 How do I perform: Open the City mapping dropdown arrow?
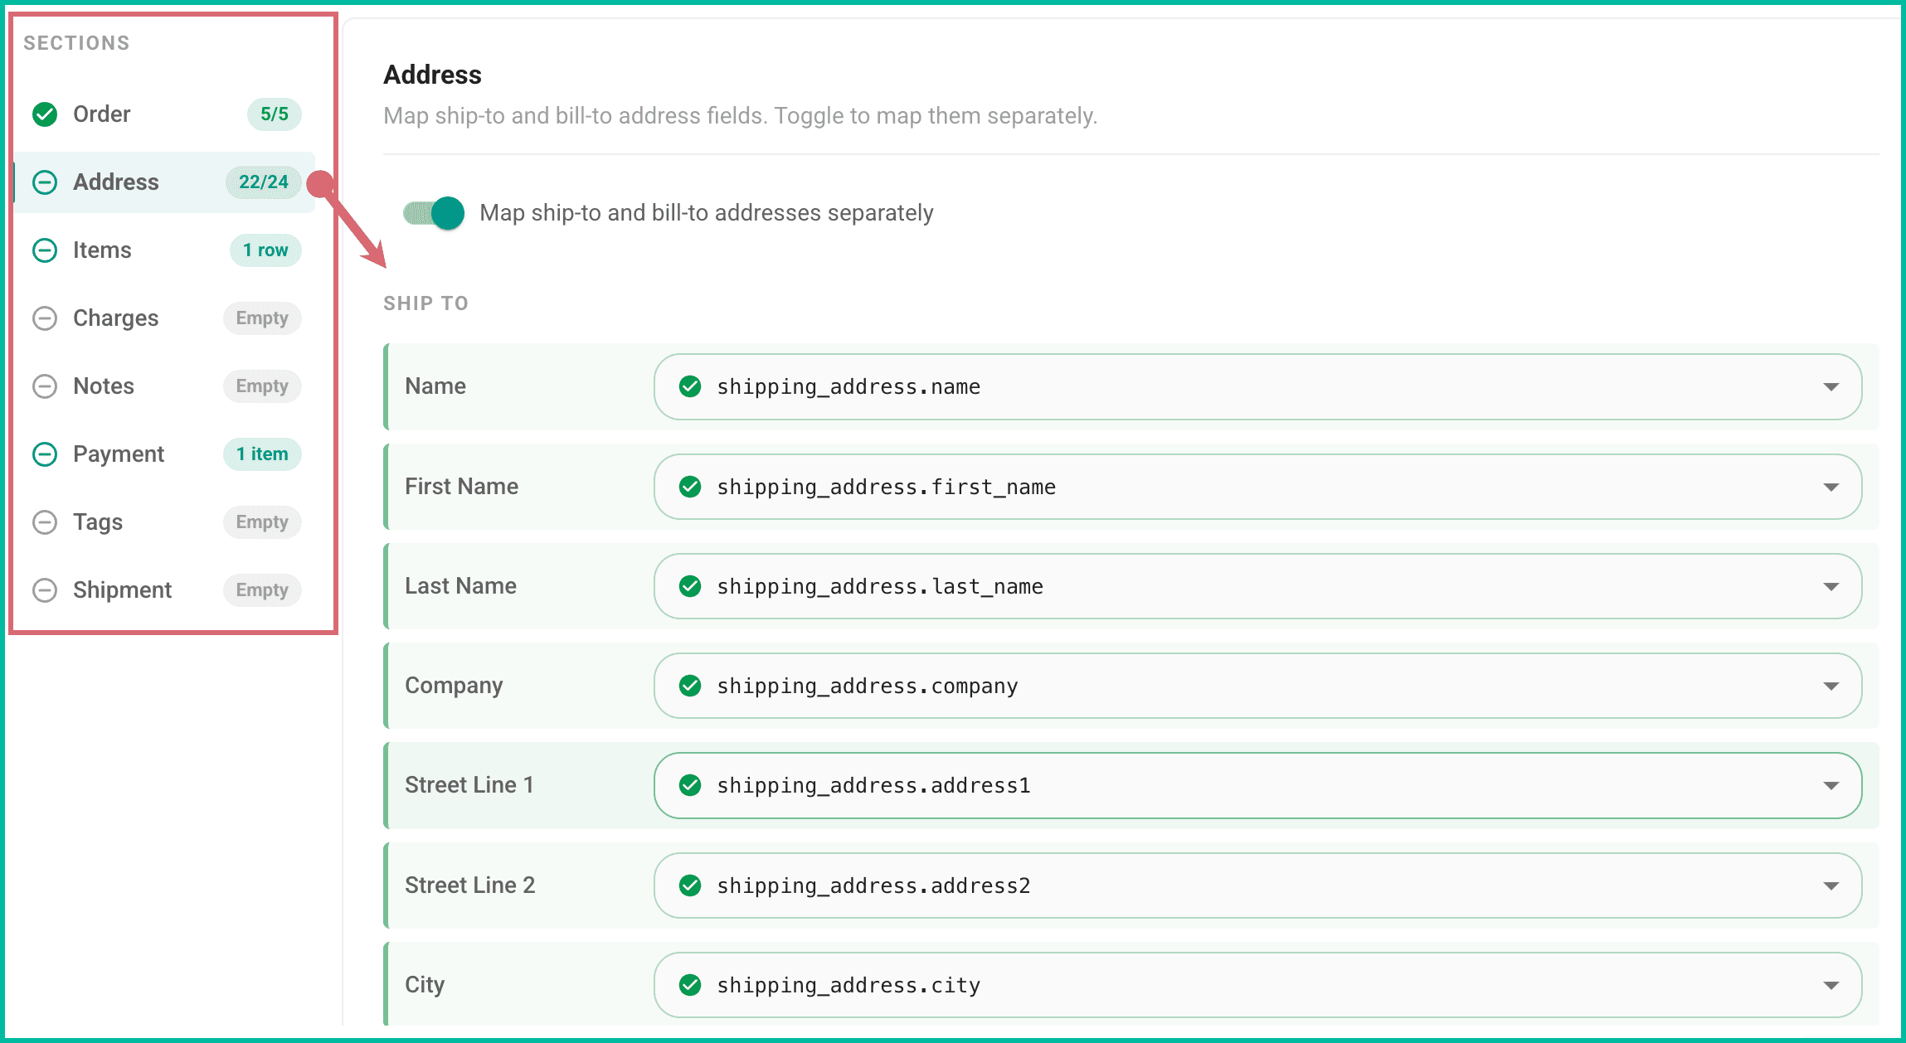coord(1831,986)
